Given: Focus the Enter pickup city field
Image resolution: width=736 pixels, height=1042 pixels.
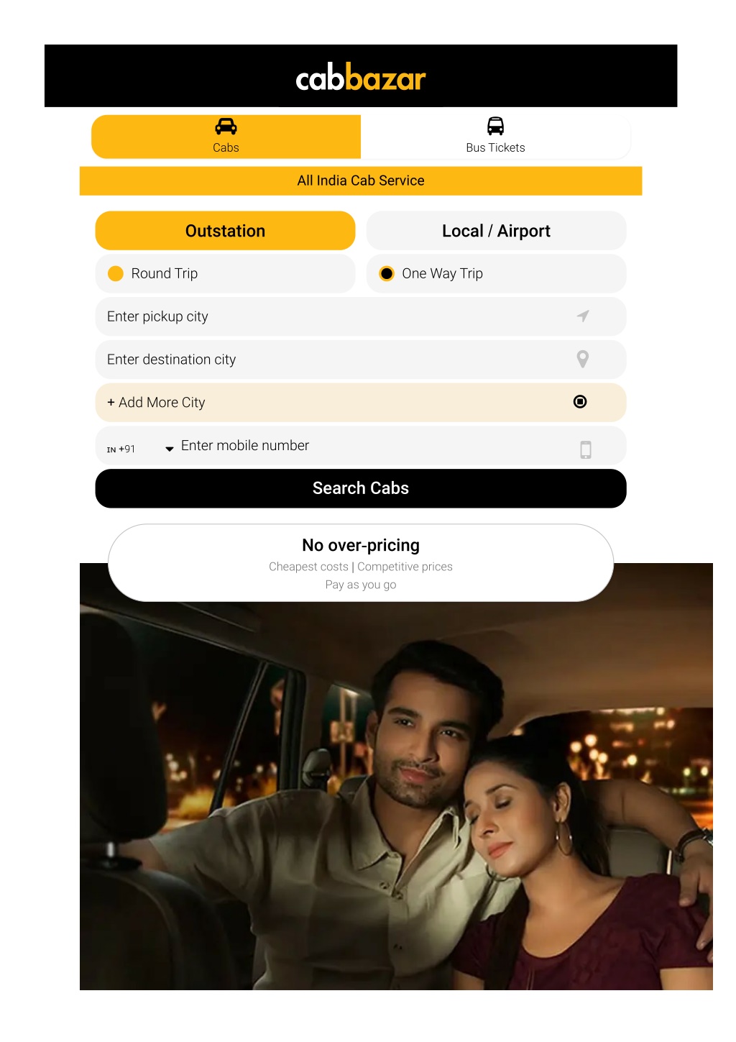Looking at the screenshot, I should (x=361, y=316).
